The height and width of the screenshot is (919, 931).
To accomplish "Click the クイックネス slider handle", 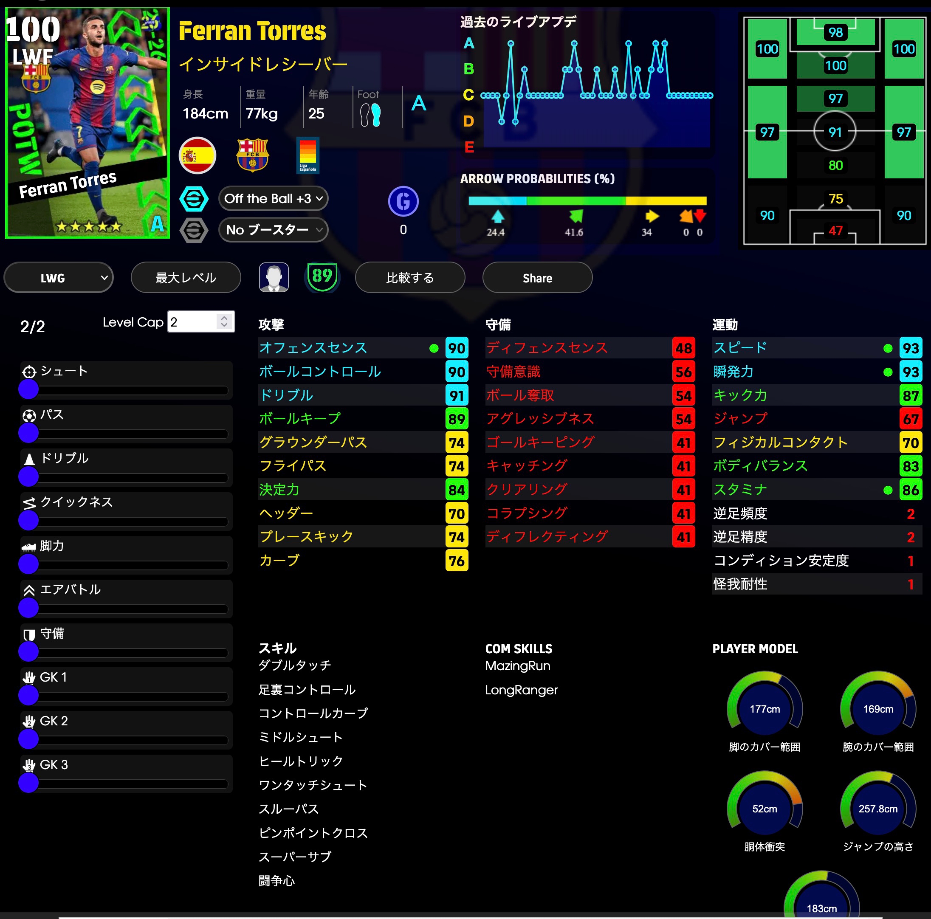I will (28, 520).
